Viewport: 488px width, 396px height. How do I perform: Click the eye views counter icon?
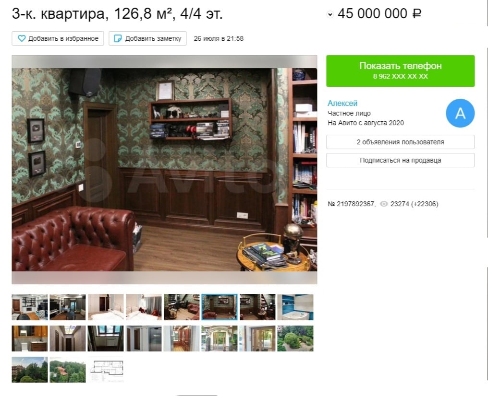[x=384, y=204]
